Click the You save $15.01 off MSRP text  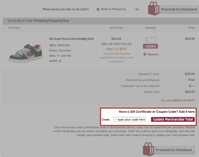coord(177,100)
